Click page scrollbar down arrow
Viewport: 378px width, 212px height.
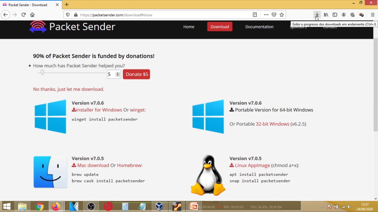pos(376,198)
